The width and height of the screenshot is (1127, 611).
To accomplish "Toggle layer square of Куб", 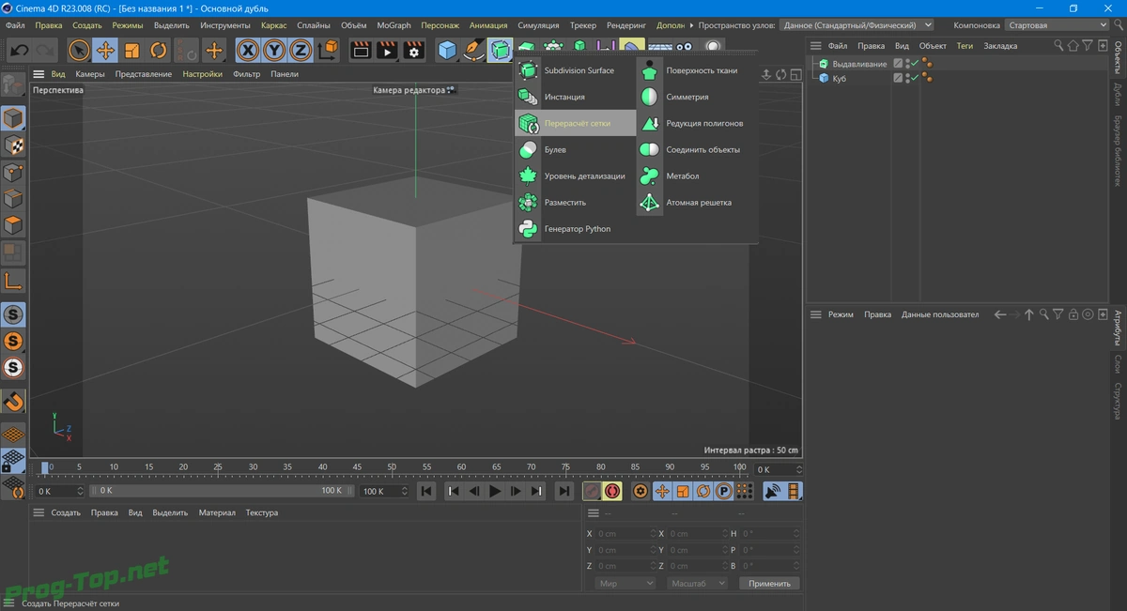I will click(x=898, y=79).
